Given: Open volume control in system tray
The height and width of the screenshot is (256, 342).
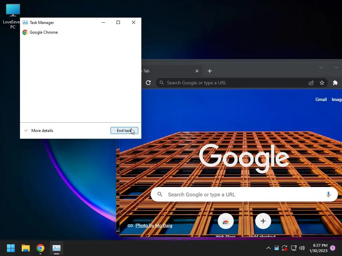Looking at the screenshot, I should 302,248.
